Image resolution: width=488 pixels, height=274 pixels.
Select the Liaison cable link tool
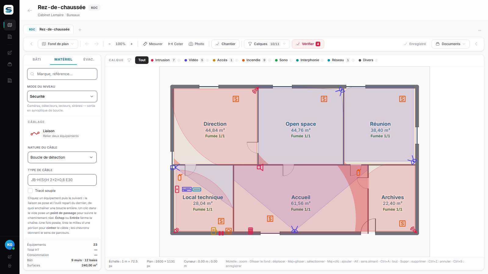point(62,133)
